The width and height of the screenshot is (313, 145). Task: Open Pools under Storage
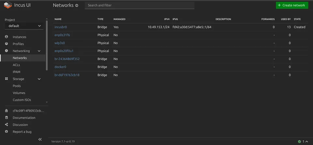17,86
